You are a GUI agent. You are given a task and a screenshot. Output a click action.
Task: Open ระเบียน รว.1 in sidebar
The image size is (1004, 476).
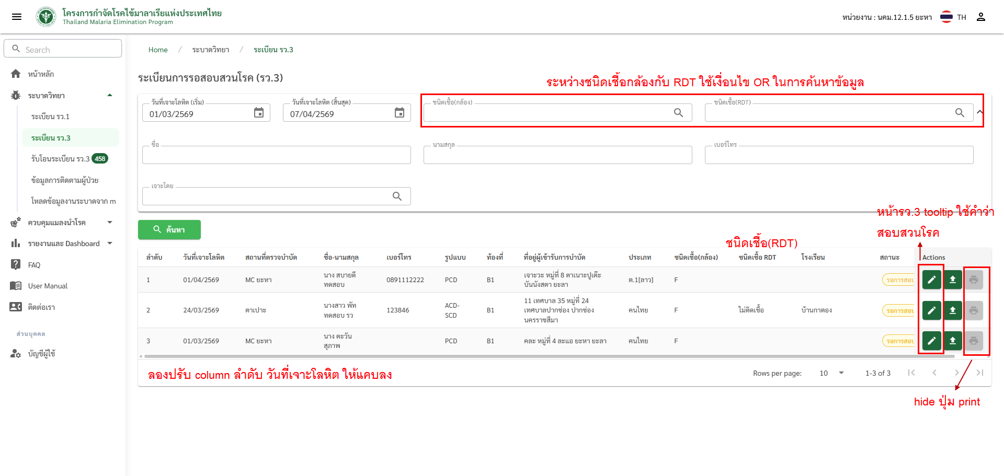tap(50, 117)
